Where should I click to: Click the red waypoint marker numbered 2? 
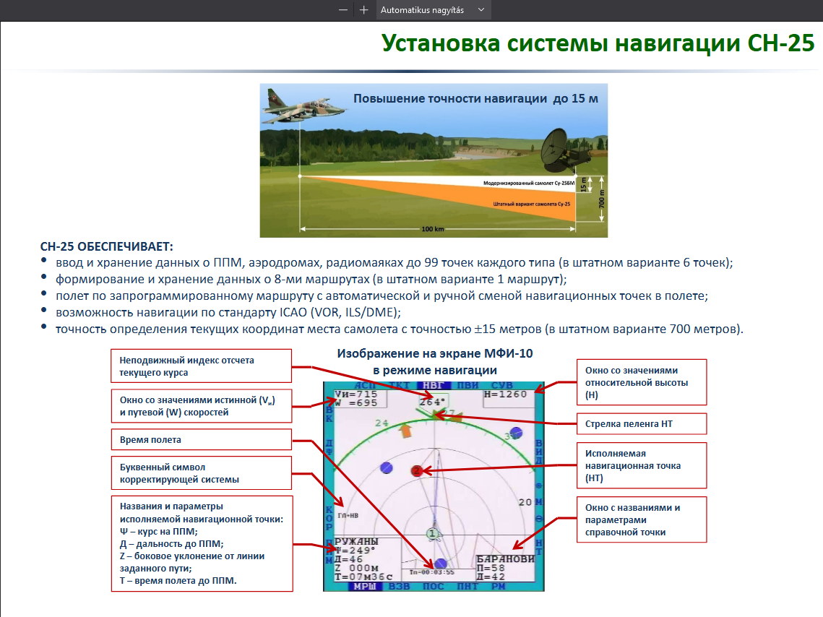click(417, 470)
